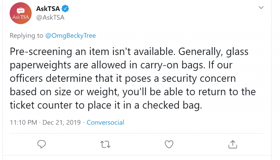Open the Conversocial source link
The width and height of the screenshot is (280, 160).
(105, 122)
